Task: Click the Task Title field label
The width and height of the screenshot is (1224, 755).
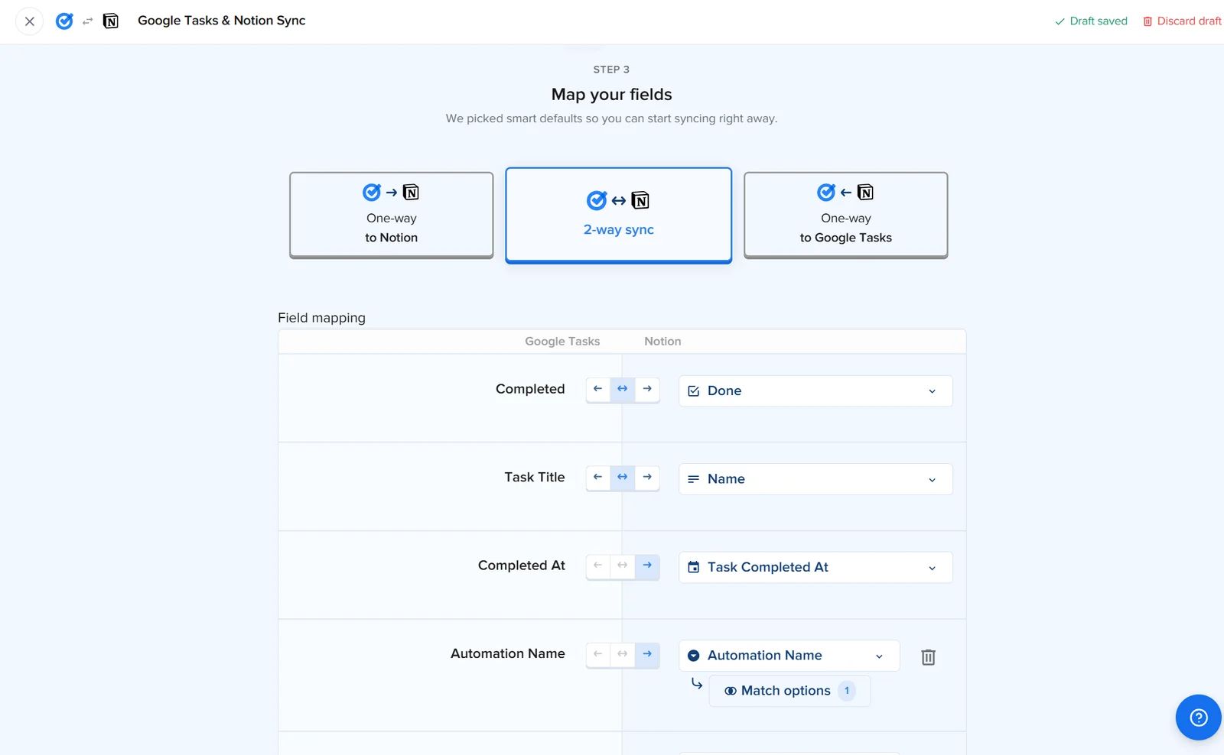Action: [535, 477]
